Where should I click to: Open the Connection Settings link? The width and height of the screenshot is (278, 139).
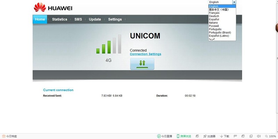[146, 54]
